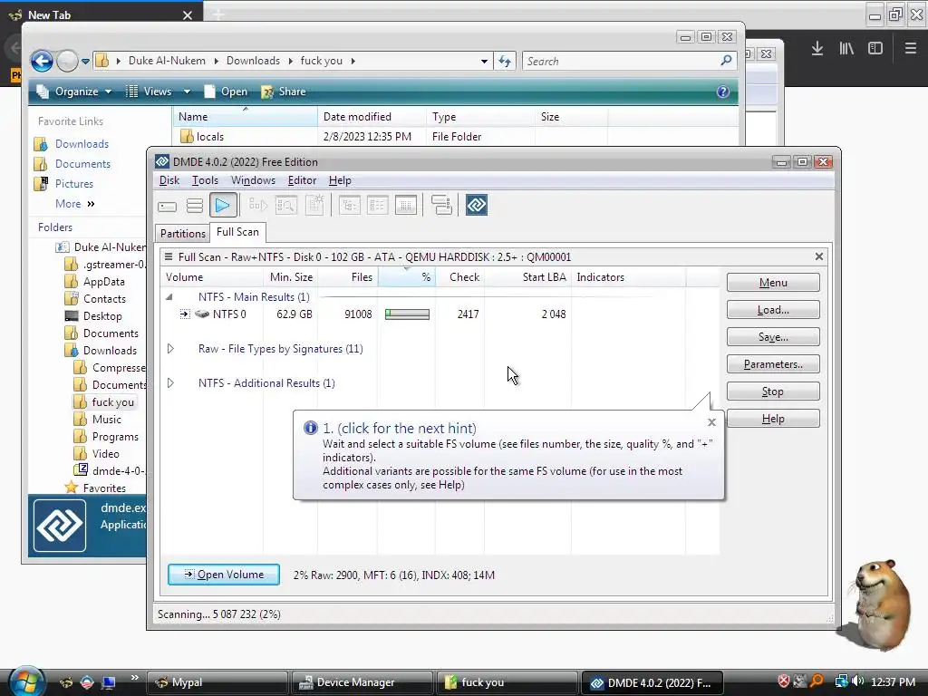Viewport: 928px width, 696px height.
Task: Click the Help button beside the scan results
Action: [773, 419]
